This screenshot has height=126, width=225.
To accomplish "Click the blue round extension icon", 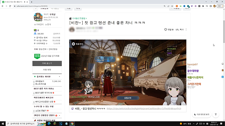I will 184,6.
